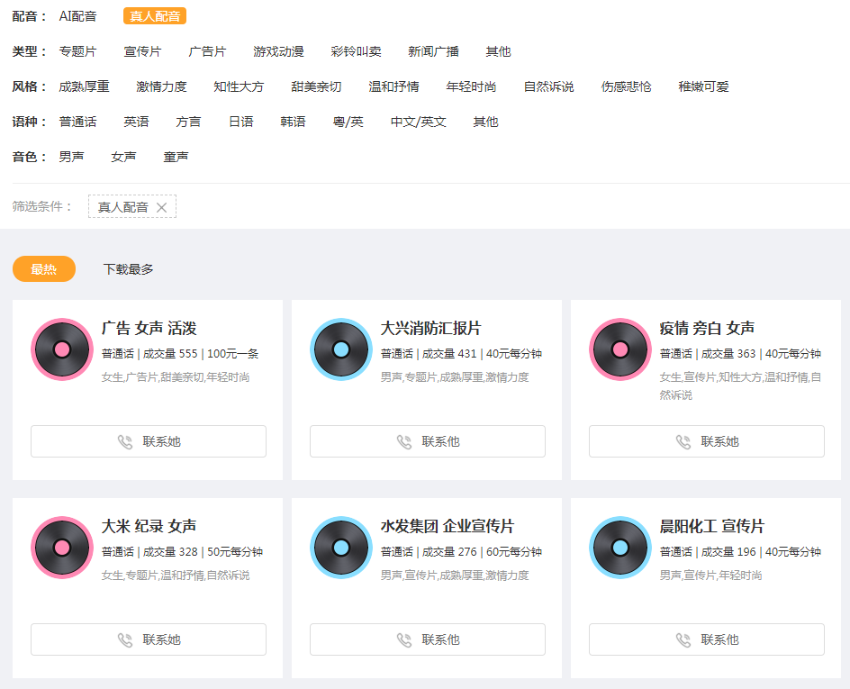850x689 pixels.
Task: Play the 疫情 旁白 女声 record icon
Action: (x=620, y=349)
